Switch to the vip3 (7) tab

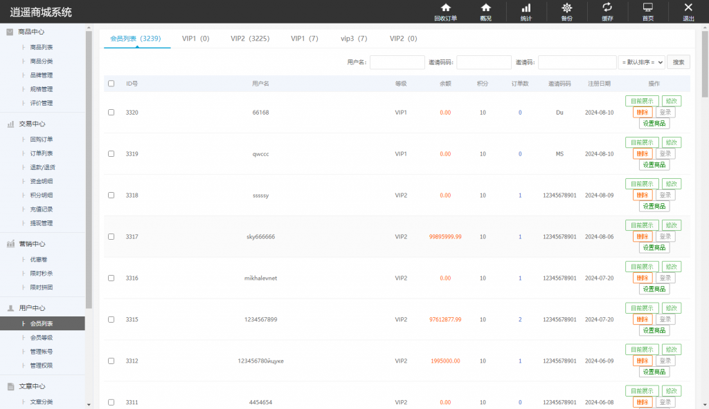click(x=354, y=39)
